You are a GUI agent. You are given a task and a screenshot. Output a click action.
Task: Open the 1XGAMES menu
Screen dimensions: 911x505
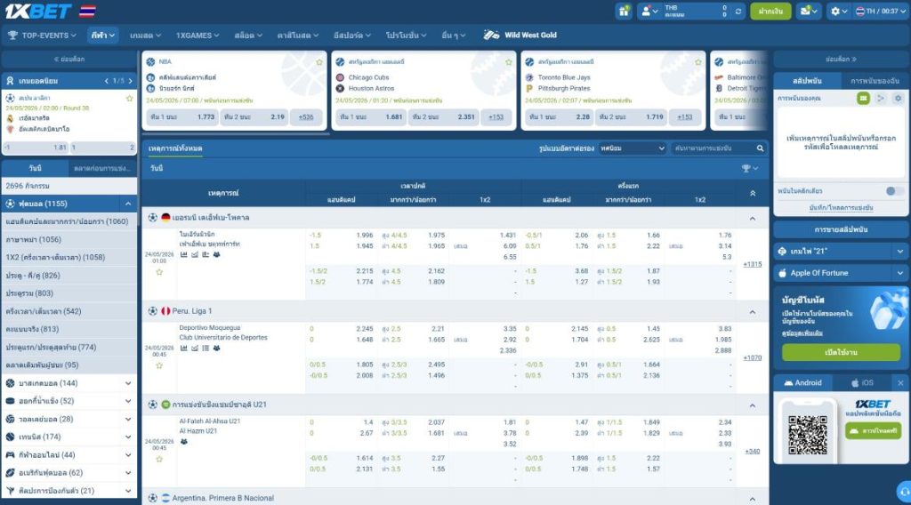click(x=198, y=36)
